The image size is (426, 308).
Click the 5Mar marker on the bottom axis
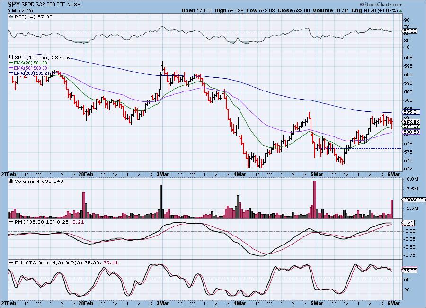pyautogui.click(x=317, y=303)
